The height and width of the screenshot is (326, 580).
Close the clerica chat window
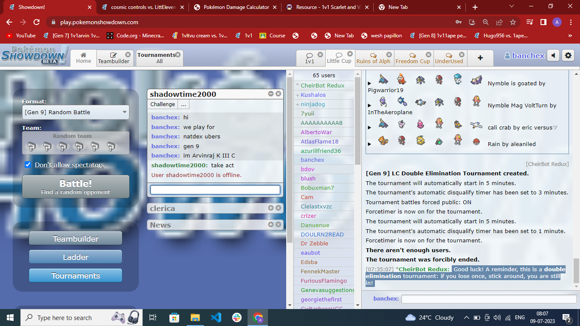pyautogui.click(x=278, y=208)
